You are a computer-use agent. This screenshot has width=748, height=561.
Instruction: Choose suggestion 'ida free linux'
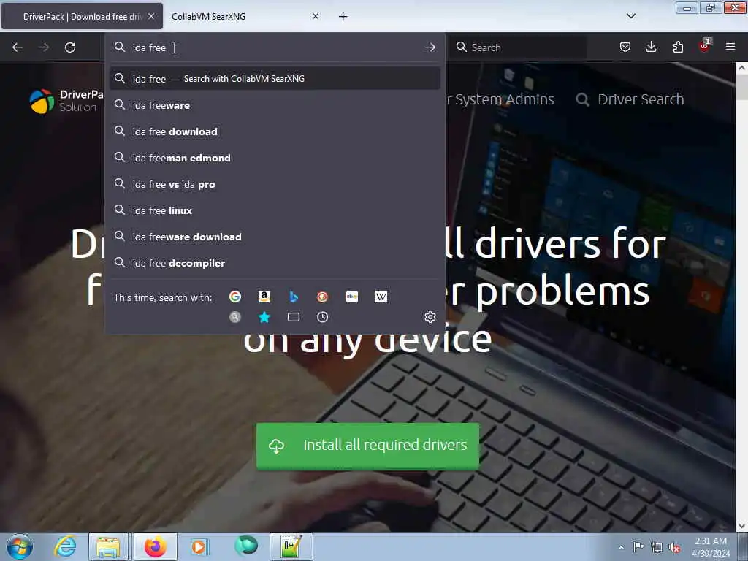[275, 210]
